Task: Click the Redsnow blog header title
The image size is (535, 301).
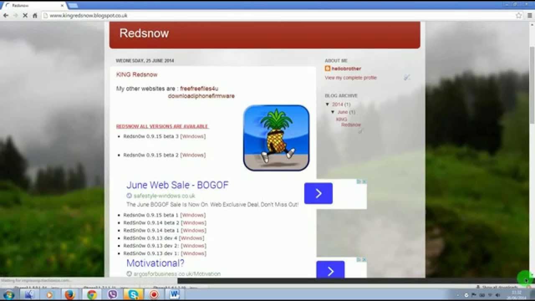Action: [144, 33]
